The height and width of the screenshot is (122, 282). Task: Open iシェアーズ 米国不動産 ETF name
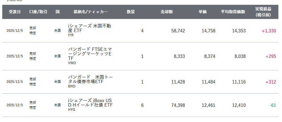coord(90,28)
